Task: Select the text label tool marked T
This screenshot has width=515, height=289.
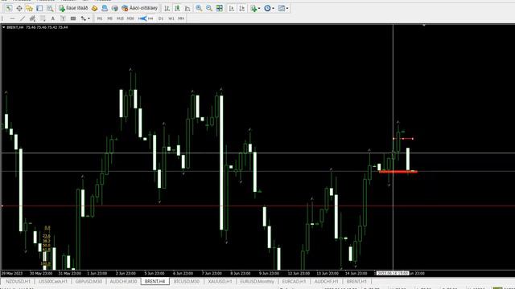Action: coord(63,18)
